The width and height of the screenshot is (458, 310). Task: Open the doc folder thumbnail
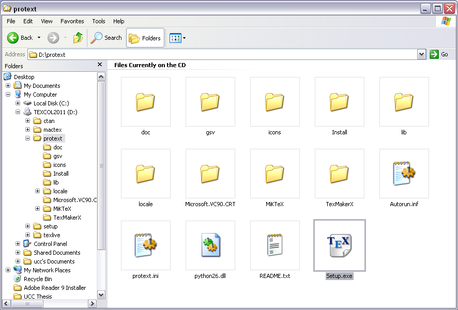tap(146, 102)
